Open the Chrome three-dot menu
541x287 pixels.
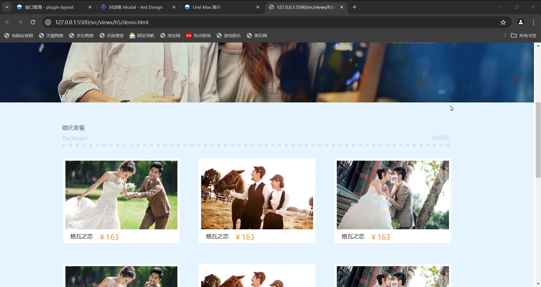(x=533, y=22)
